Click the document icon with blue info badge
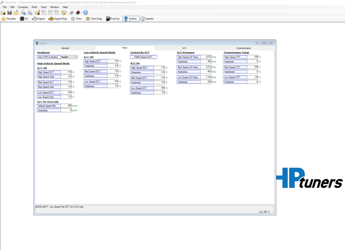The image size is (345, 250). [23, 12]
